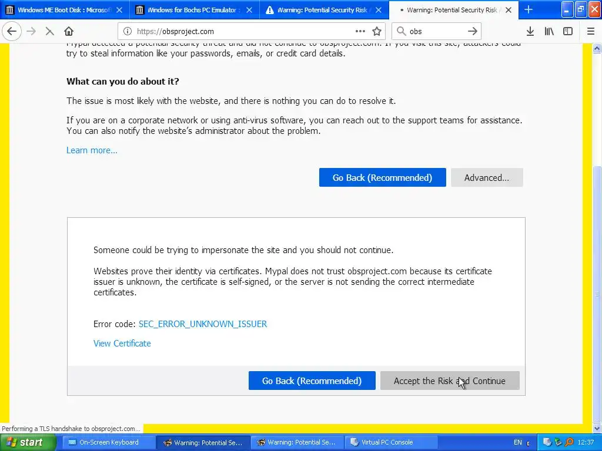Click the scrollbar up arrow
Screen dimensions: 602x451
click(x=597, y=49)
